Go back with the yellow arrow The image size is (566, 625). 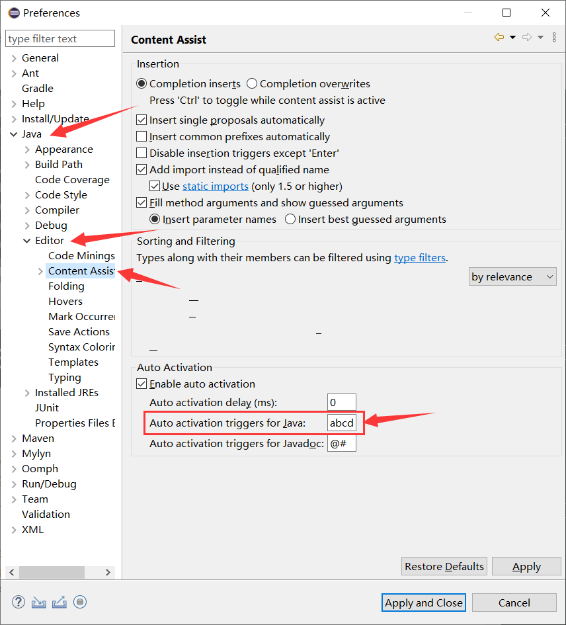(499, 38)
